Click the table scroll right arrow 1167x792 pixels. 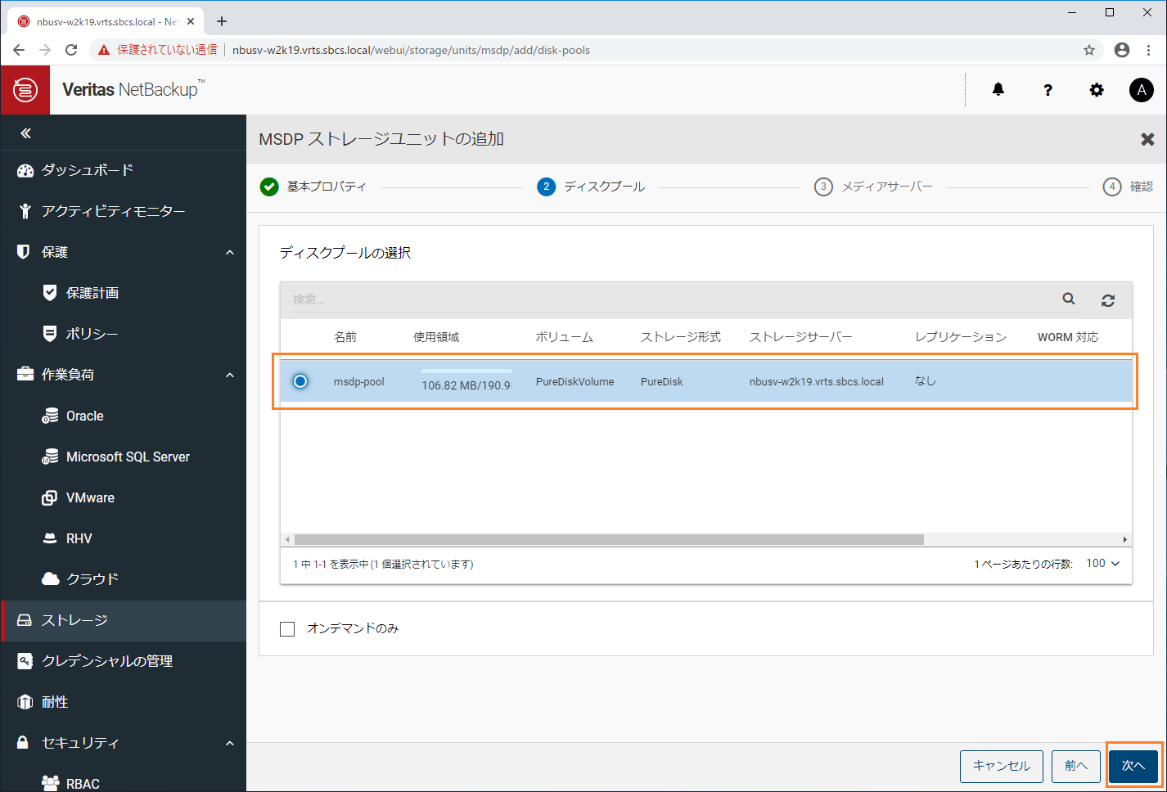(1125, 540)
